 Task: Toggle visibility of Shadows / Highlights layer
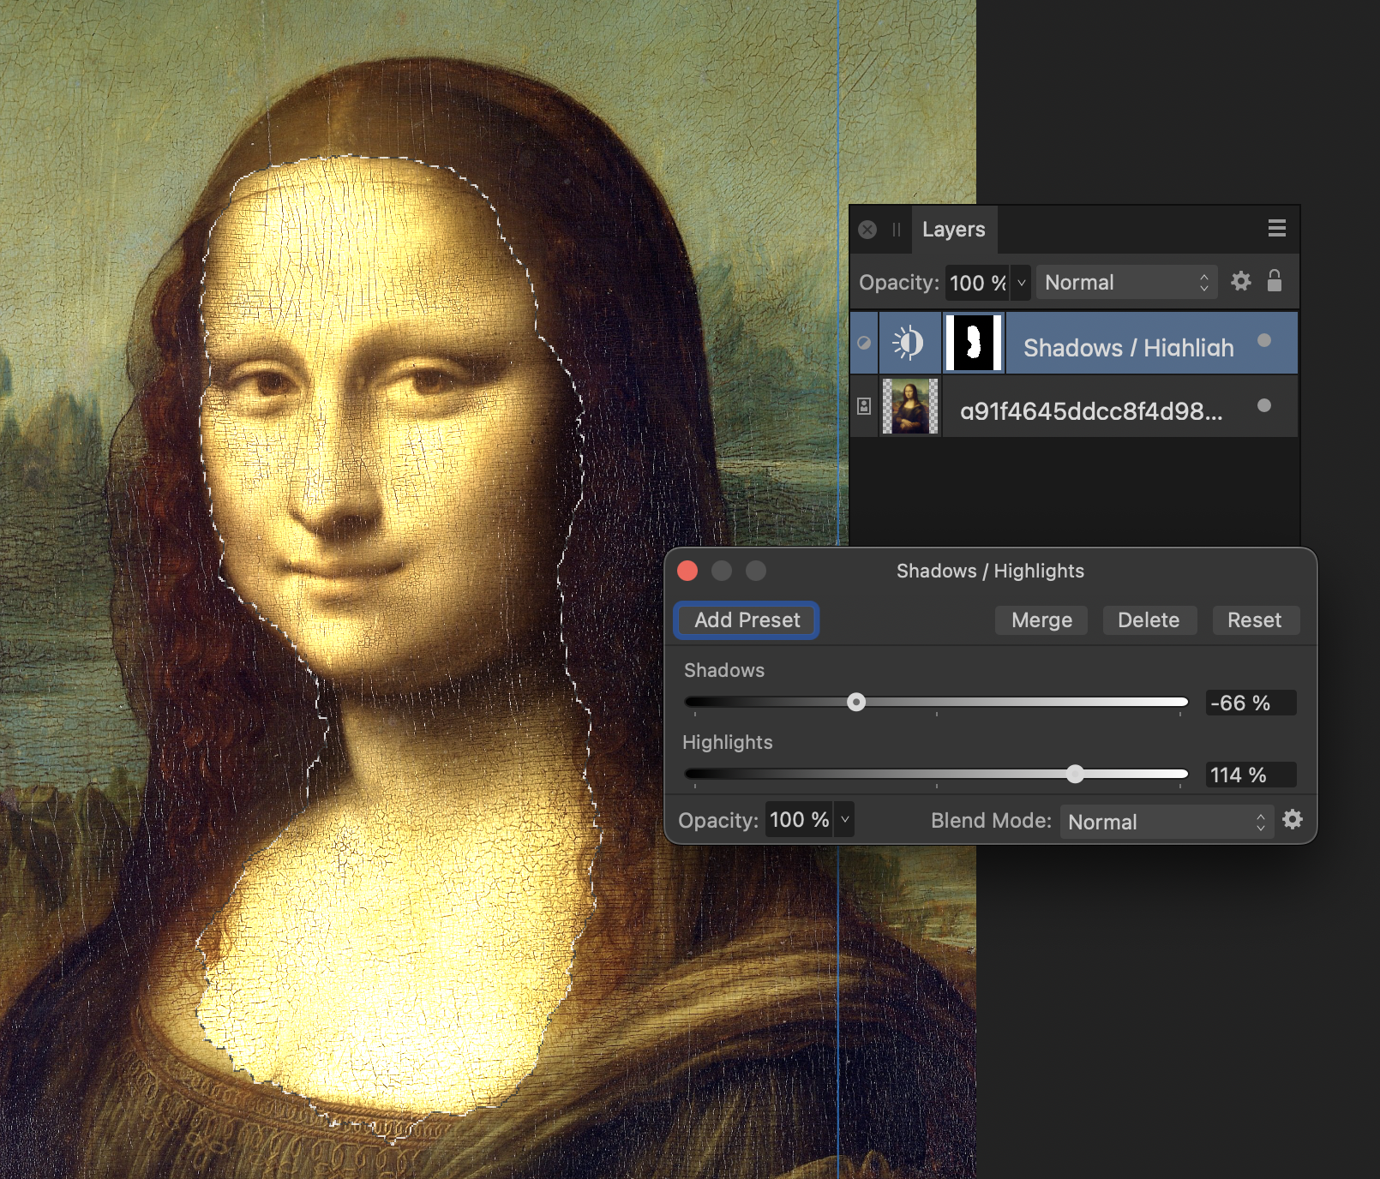(1264, 341)
